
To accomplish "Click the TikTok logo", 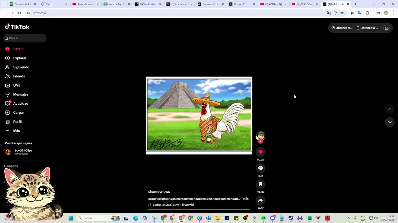I will pos(17,27).
